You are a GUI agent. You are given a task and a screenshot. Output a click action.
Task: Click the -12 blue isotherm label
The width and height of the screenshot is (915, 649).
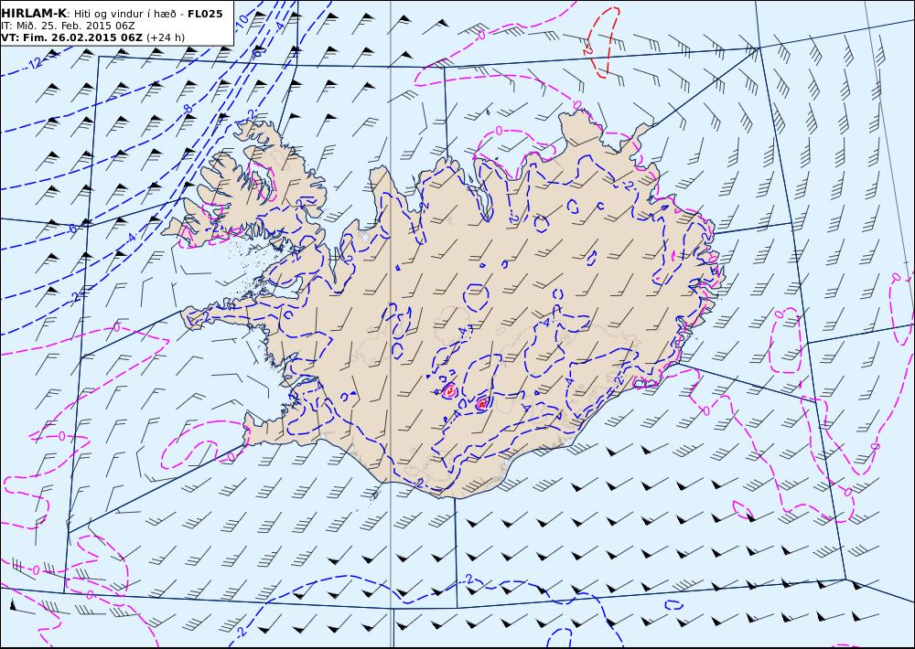click(x=34, y=63)
